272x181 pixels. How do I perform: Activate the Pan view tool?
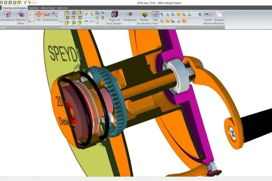(39, 16)
